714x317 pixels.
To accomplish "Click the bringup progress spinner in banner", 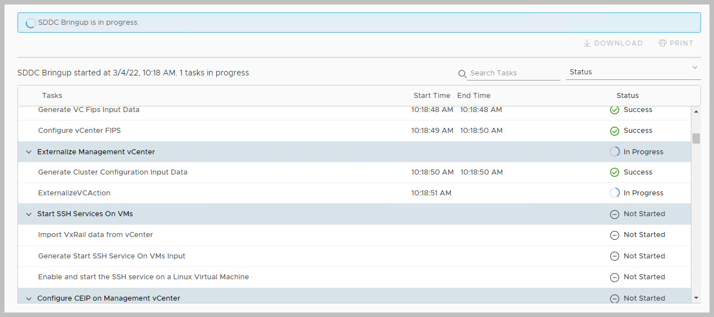I will coord(31,23).
